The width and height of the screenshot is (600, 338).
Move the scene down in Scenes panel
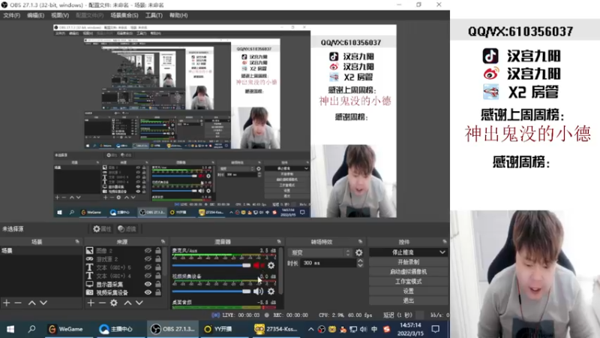click(x=43, y=303)
